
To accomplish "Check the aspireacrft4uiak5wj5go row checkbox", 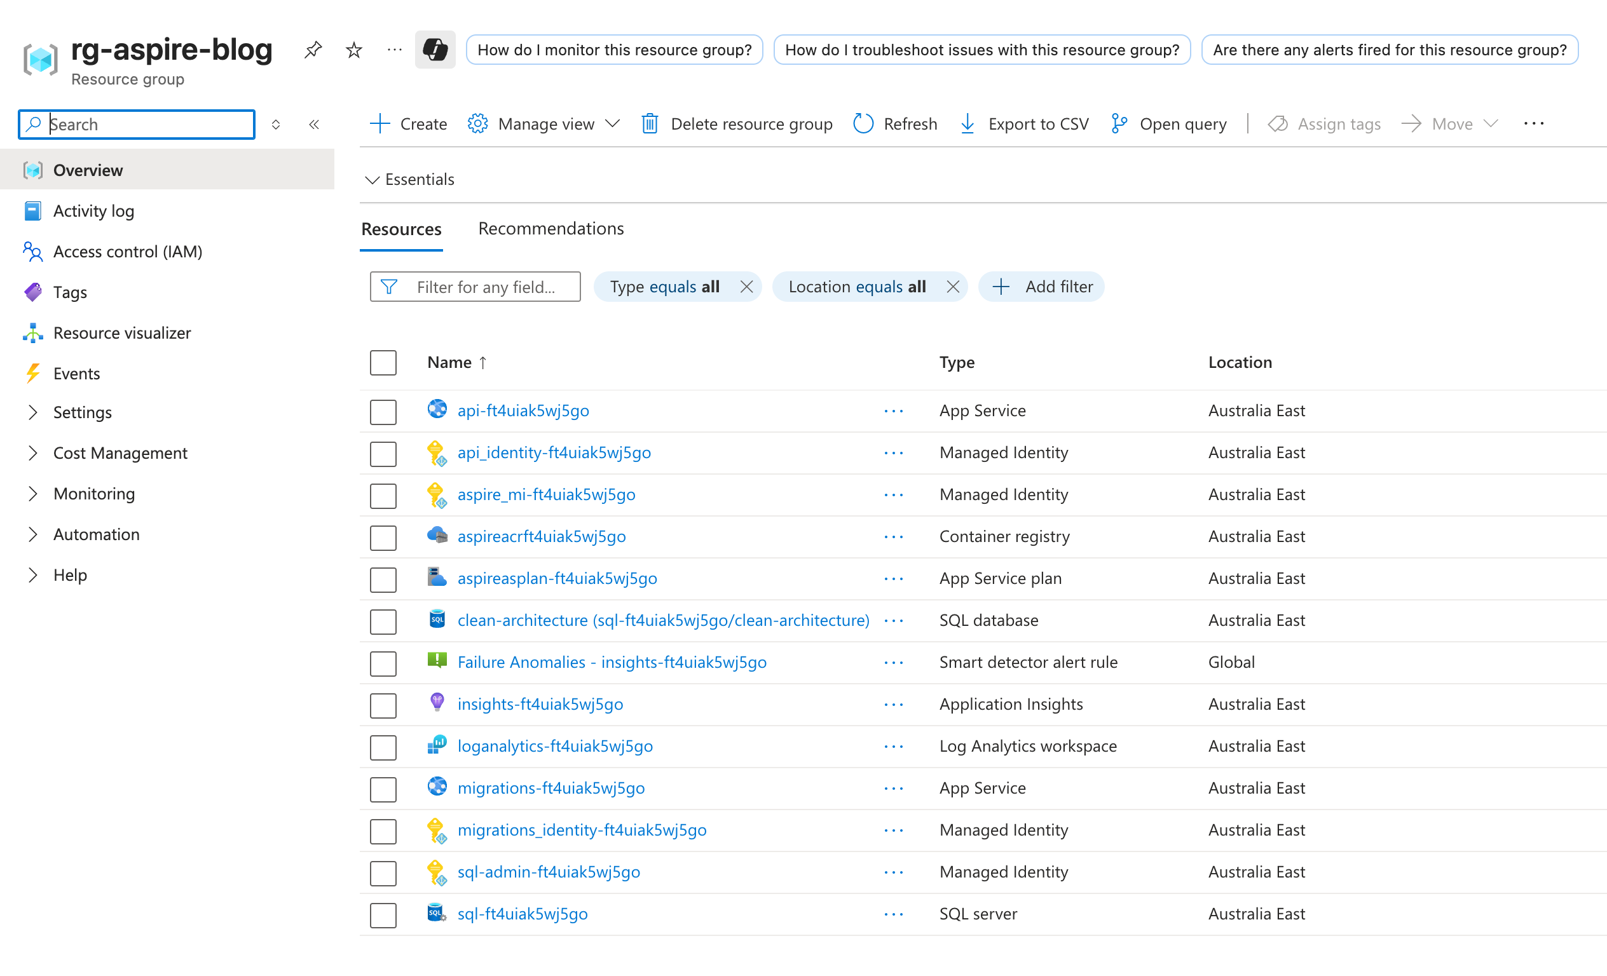I will point(383,538).
